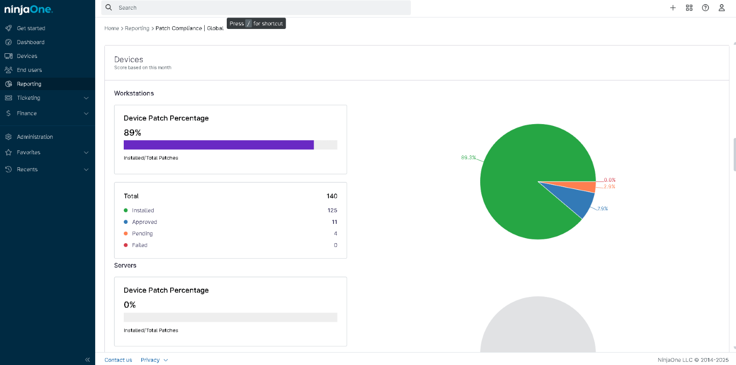
Task: Click the plus add-new icon in header
Action: coord(673,8)
